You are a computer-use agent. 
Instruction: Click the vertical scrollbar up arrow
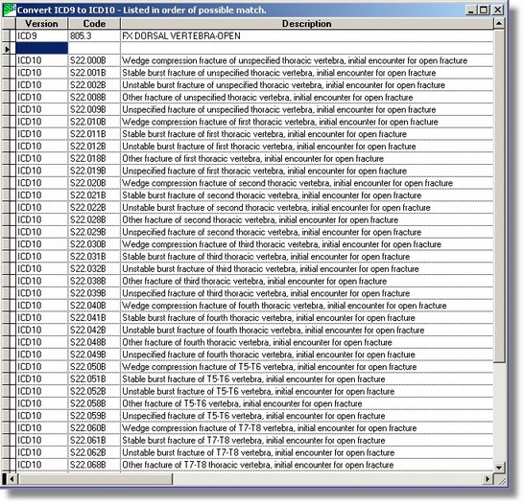coord(499,24)
